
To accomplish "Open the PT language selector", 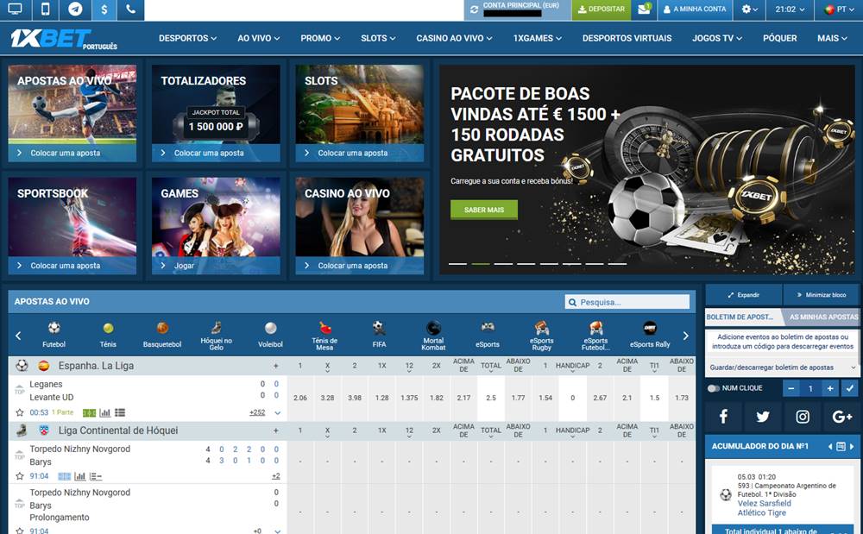I will coord(836,9).
